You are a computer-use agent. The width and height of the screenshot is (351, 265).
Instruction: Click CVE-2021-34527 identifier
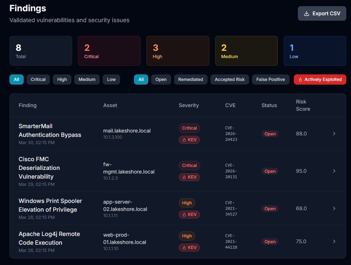pos(231,208)
